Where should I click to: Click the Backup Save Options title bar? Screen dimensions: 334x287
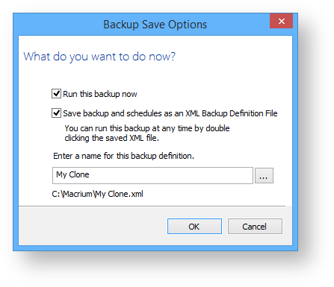point(155,25)
